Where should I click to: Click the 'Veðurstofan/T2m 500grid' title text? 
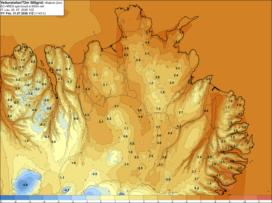[22, 3]
